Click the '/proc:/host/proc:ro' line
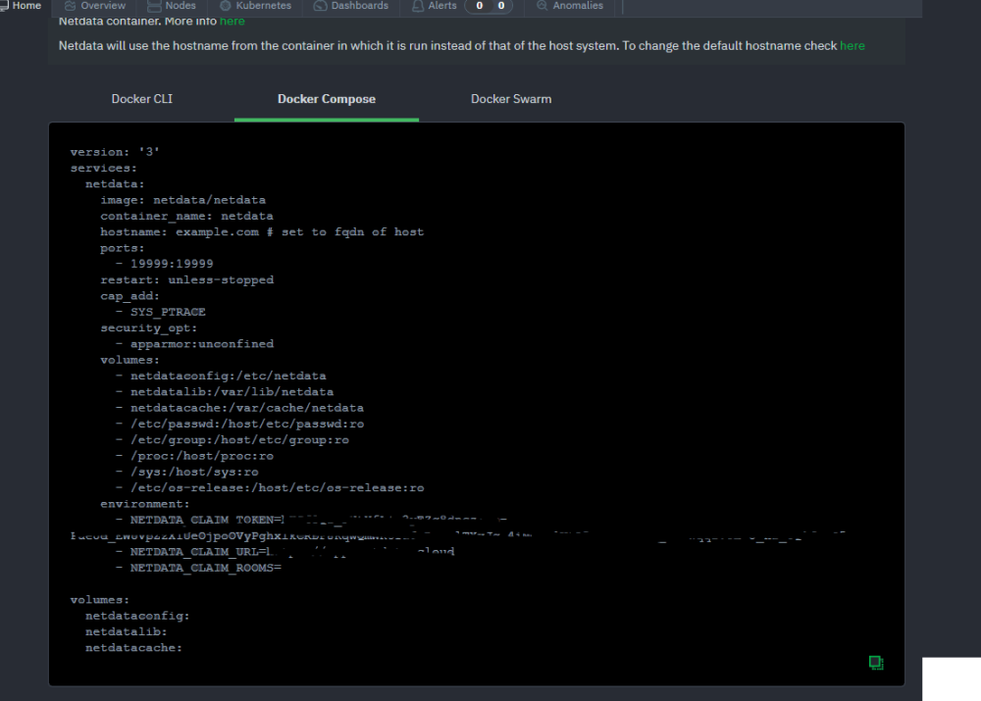The height and width of the screenshot is (701, 981). point(194,456)
